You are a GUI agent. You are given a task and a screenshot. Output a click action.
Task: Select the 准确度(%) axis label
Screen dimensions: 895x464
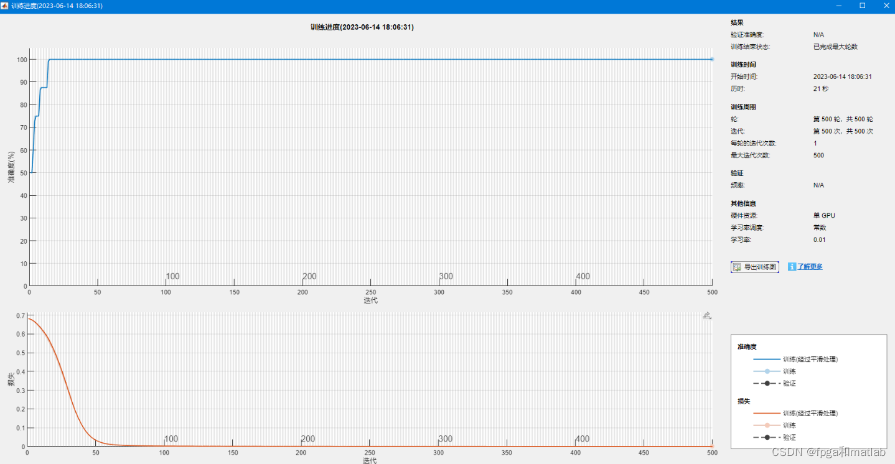11,167
